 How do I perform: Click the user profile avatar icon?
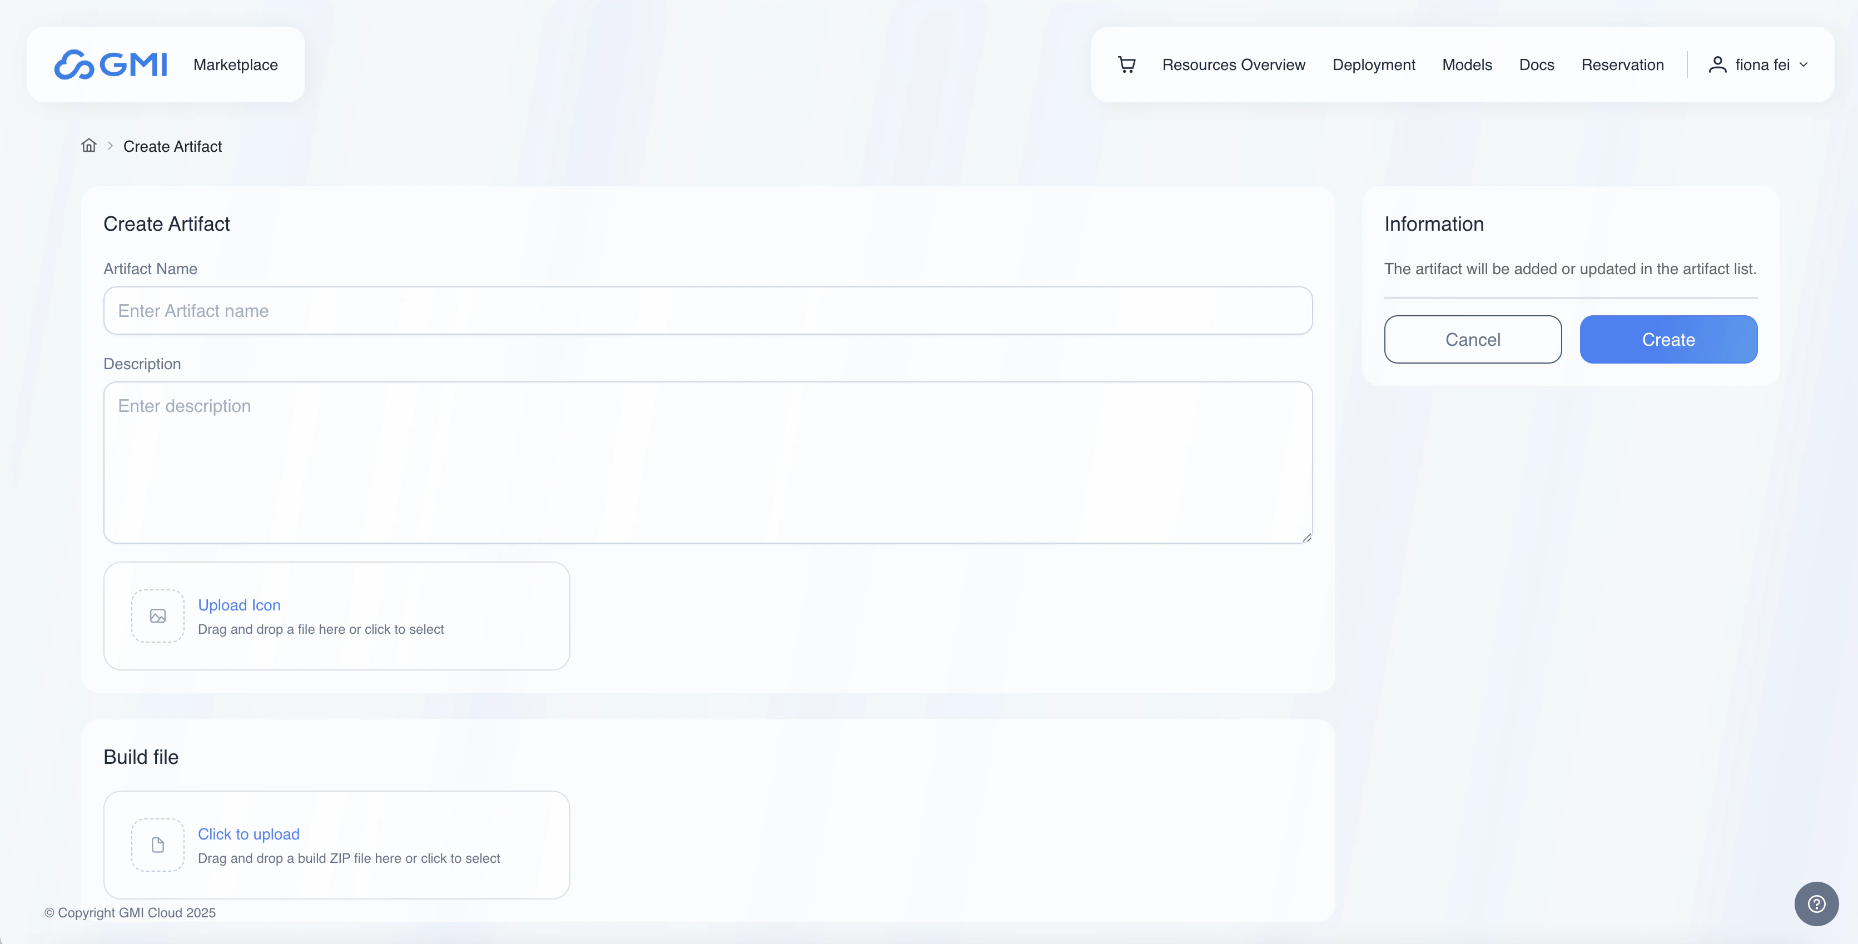pyautogui.click(x=1717, y=65)
